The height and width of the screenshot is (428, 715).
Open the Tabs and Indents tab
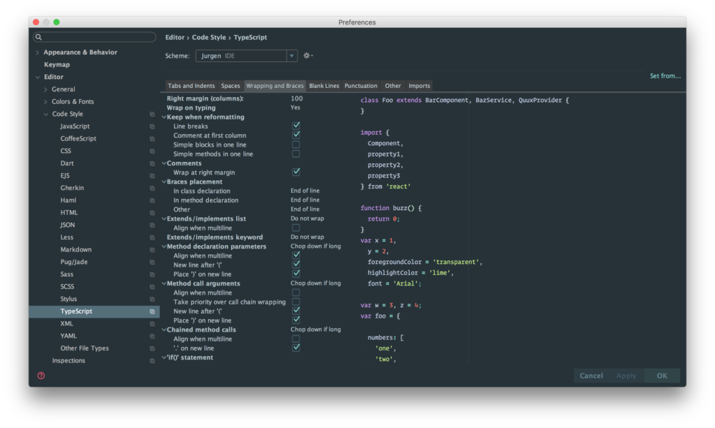191,86
